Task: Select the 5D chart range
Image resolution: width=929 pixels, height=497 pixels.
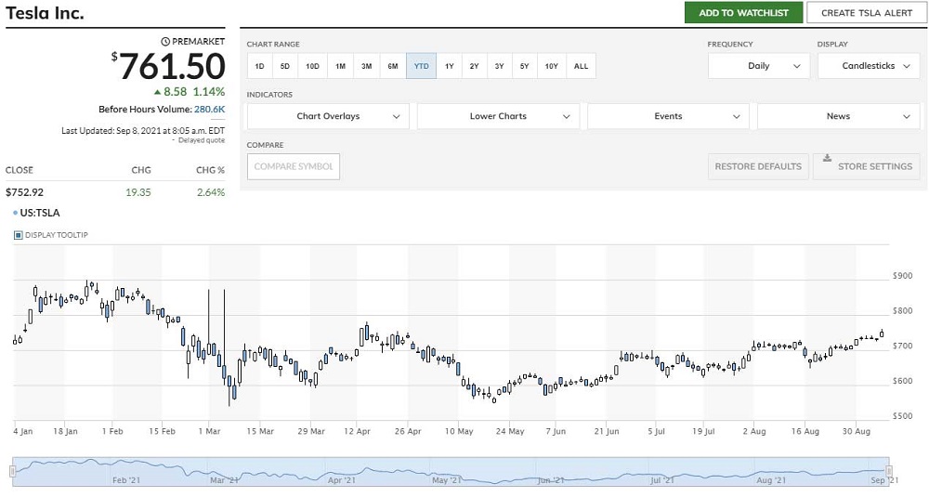Action: tap(285, 66)
